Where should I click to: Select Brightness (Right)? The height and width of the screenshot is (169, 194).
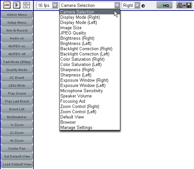pyautogui.click(x=90, y=38)
